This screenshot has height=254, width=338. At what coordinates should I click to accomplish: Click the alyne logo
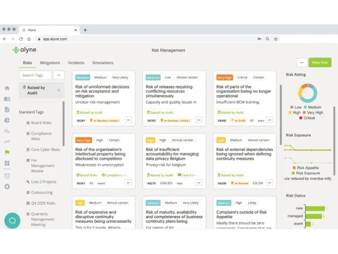coord(24,49)
